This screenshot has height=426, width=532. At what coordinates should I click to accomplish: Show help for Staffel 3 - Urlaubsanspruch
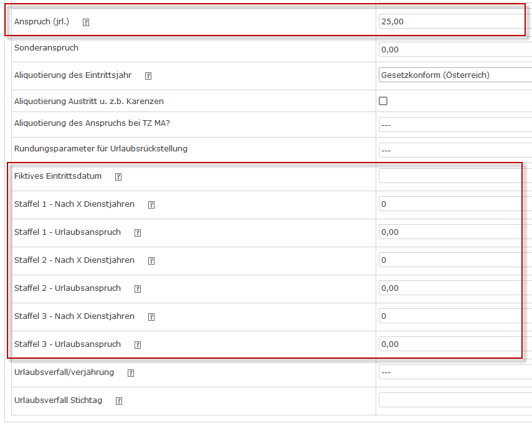coord(138,345)
